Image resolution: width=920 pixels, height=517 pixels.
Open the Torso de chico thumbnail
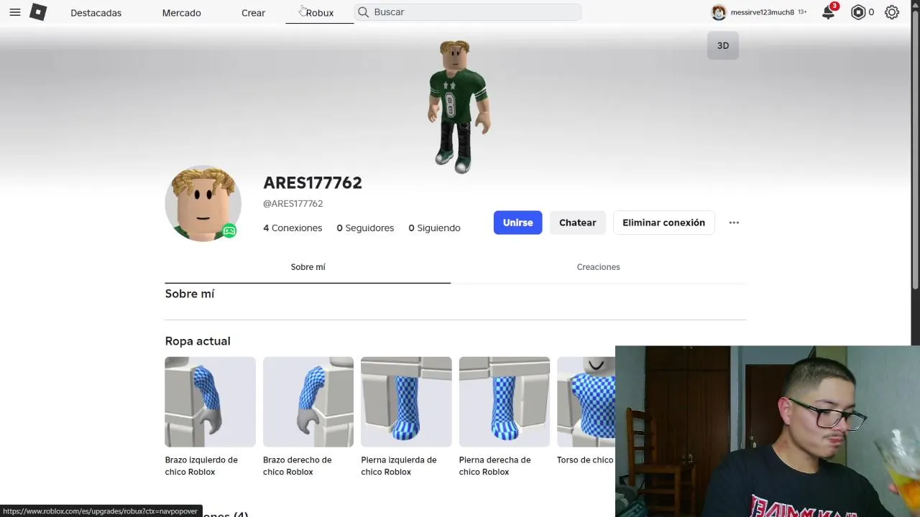click(x=586, y=402)
